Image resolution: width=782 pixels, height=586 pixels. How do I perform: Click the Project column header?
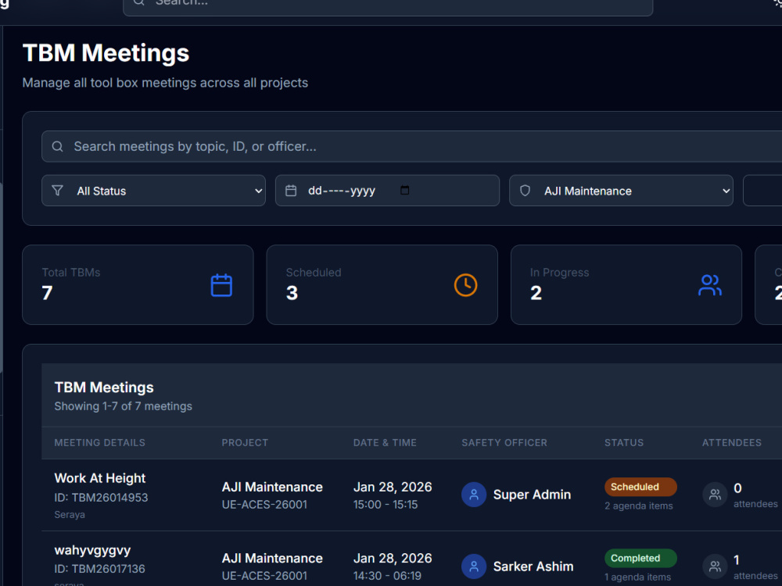tap(245, 442)
